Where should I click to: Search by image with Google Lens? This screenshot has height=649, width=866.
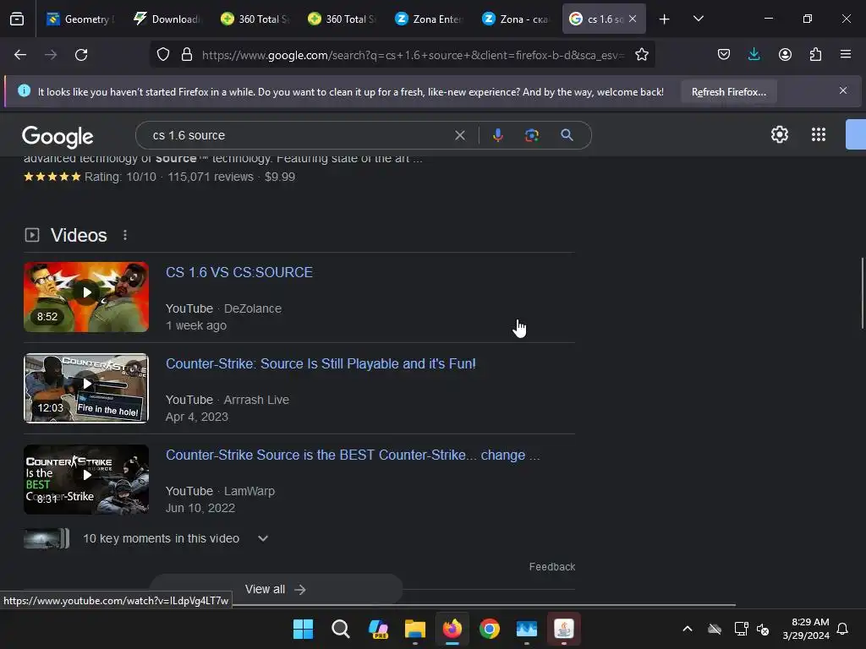tap(532, 135)
